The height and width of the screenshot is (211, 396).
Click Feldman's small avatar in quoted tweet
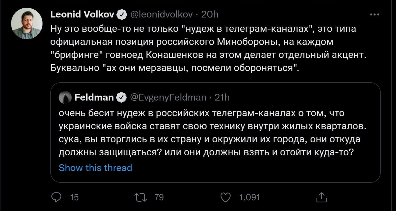coord(65,98)
